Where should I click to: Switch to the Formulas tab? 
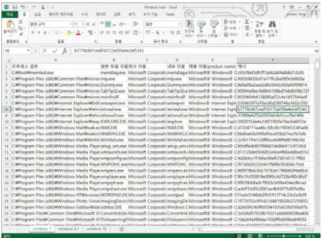(x=85, y=14)
